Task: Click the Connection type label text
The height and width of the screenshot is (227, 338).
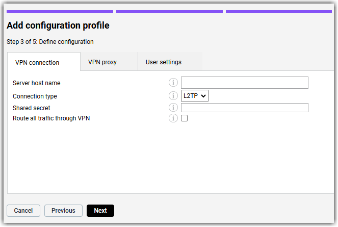Action: (35, 96)
